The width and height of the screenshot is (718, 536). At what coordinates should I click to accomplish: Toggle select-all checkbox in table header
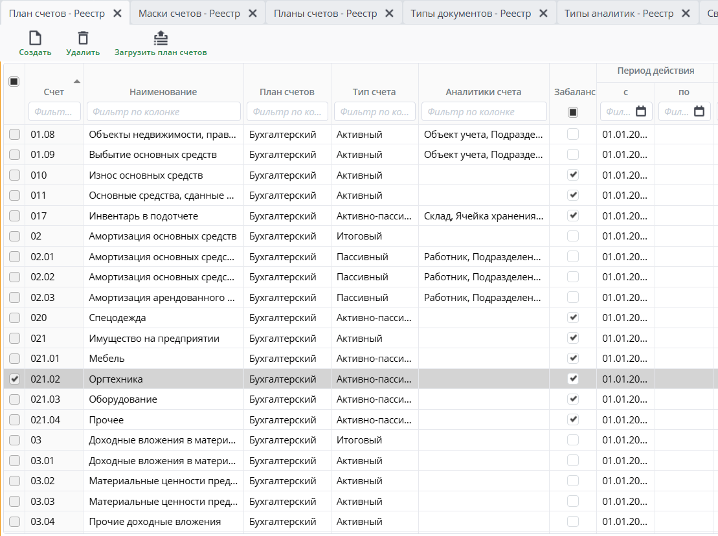(x=14, y=82)
